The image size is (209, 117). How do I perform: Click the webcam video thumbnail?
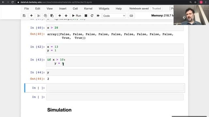point(191,15)
